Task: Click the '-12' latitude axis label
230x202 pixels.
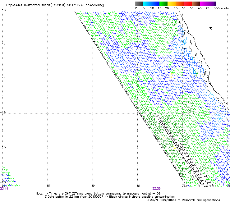Action: pyautogui.click(x=3, y=44)
